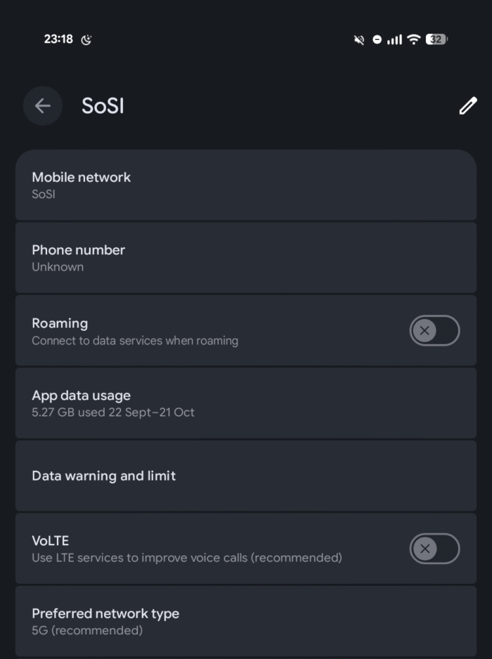Image resolution: width=492 pixels, height=659 pixels.
Task: Tap the VoLTE description text
Action: pyautogui.click(x=186, y=558)
